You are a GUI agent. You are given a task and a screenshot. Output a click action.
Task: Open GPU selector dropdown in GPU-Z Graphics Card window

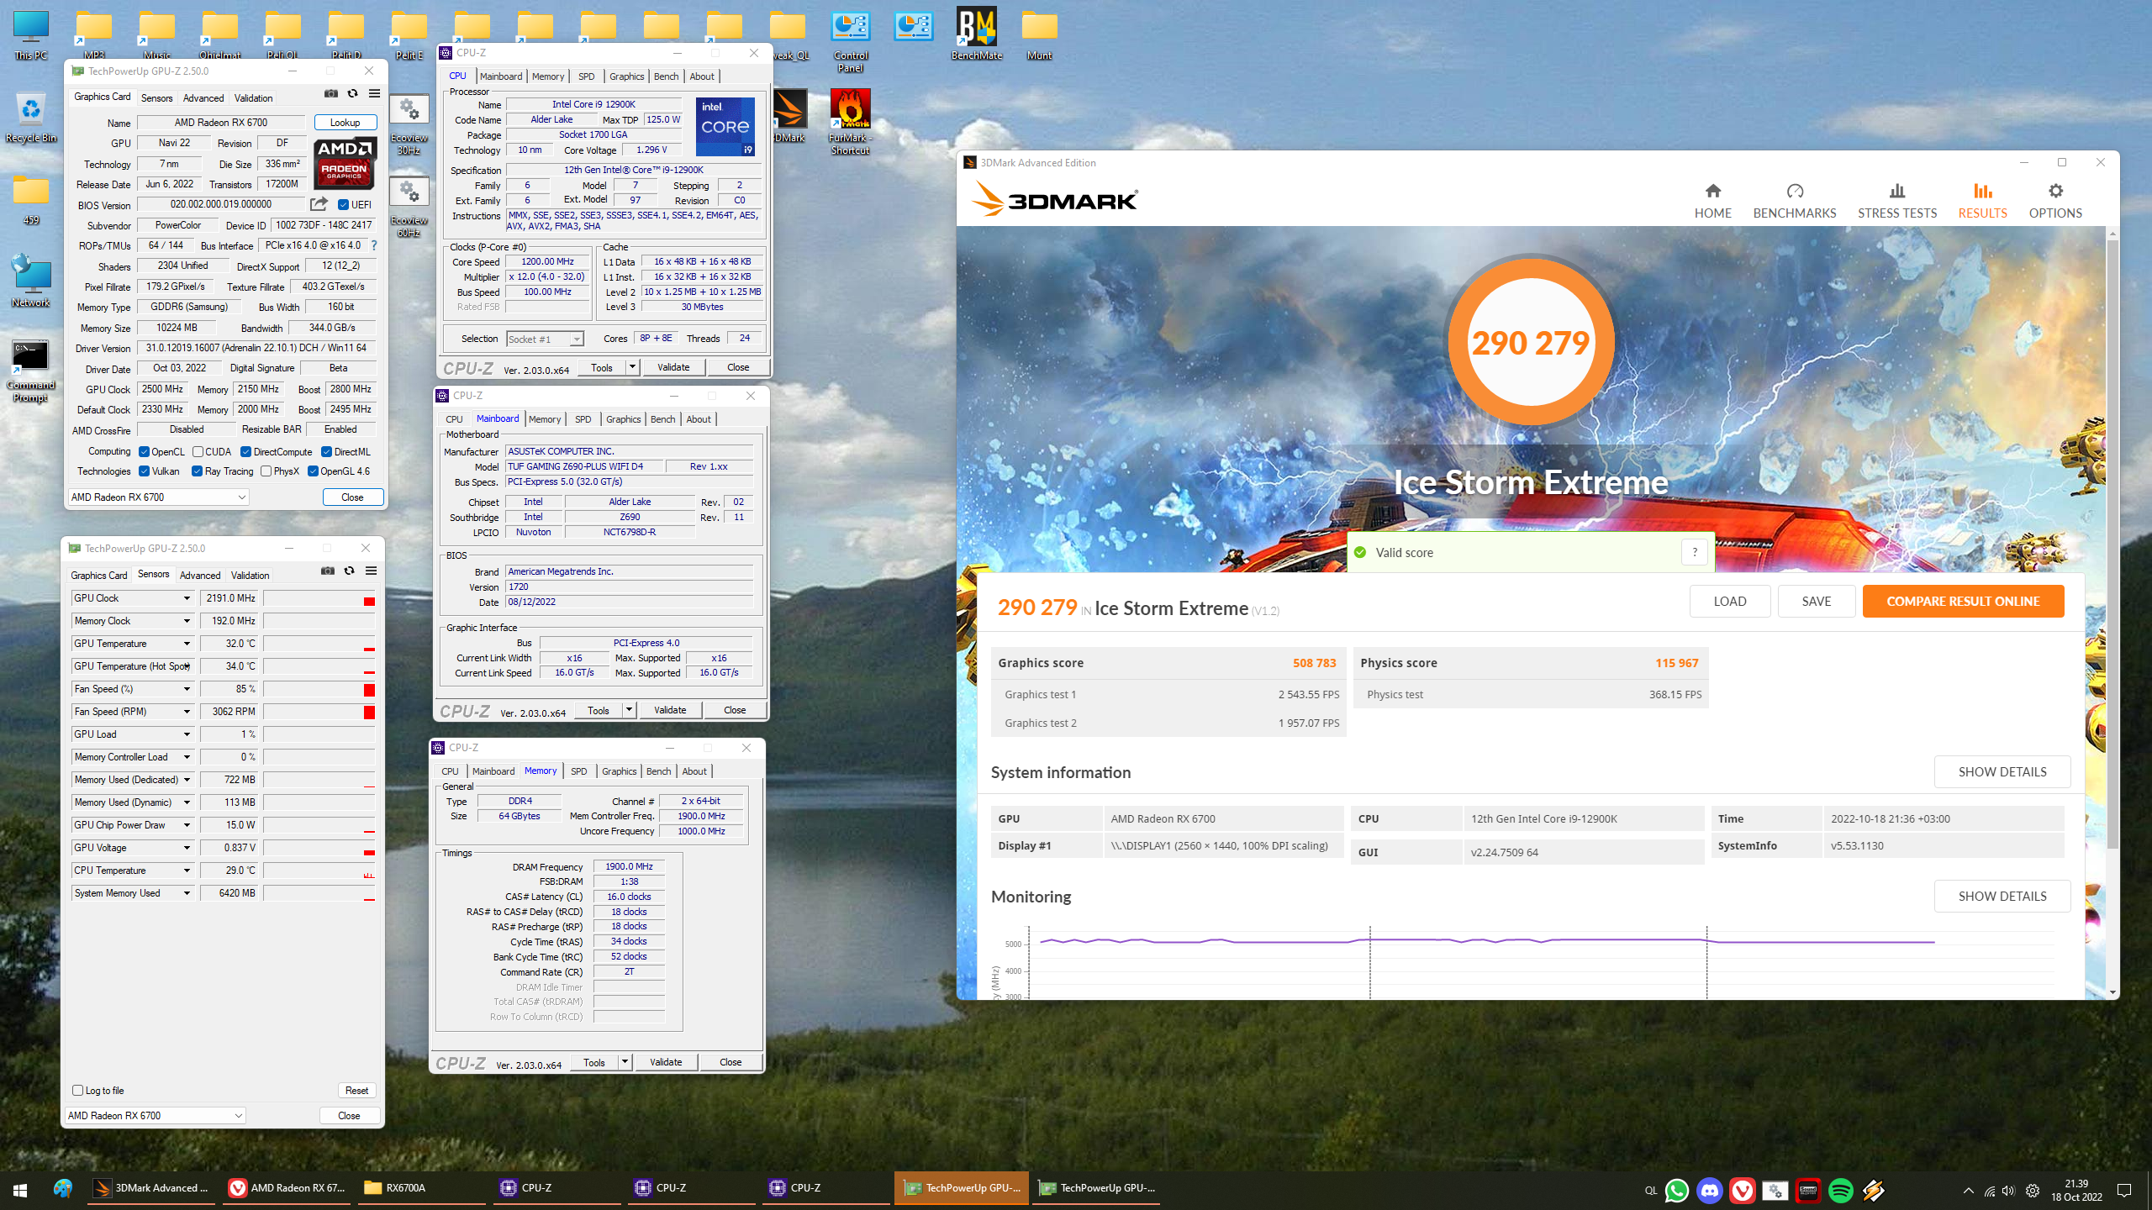click(158, 497)
